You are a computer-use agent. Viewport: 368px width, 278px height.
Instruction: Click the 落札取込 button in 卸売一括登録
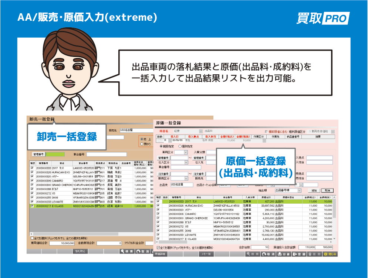pyautogui.click(x=80, y=251)
